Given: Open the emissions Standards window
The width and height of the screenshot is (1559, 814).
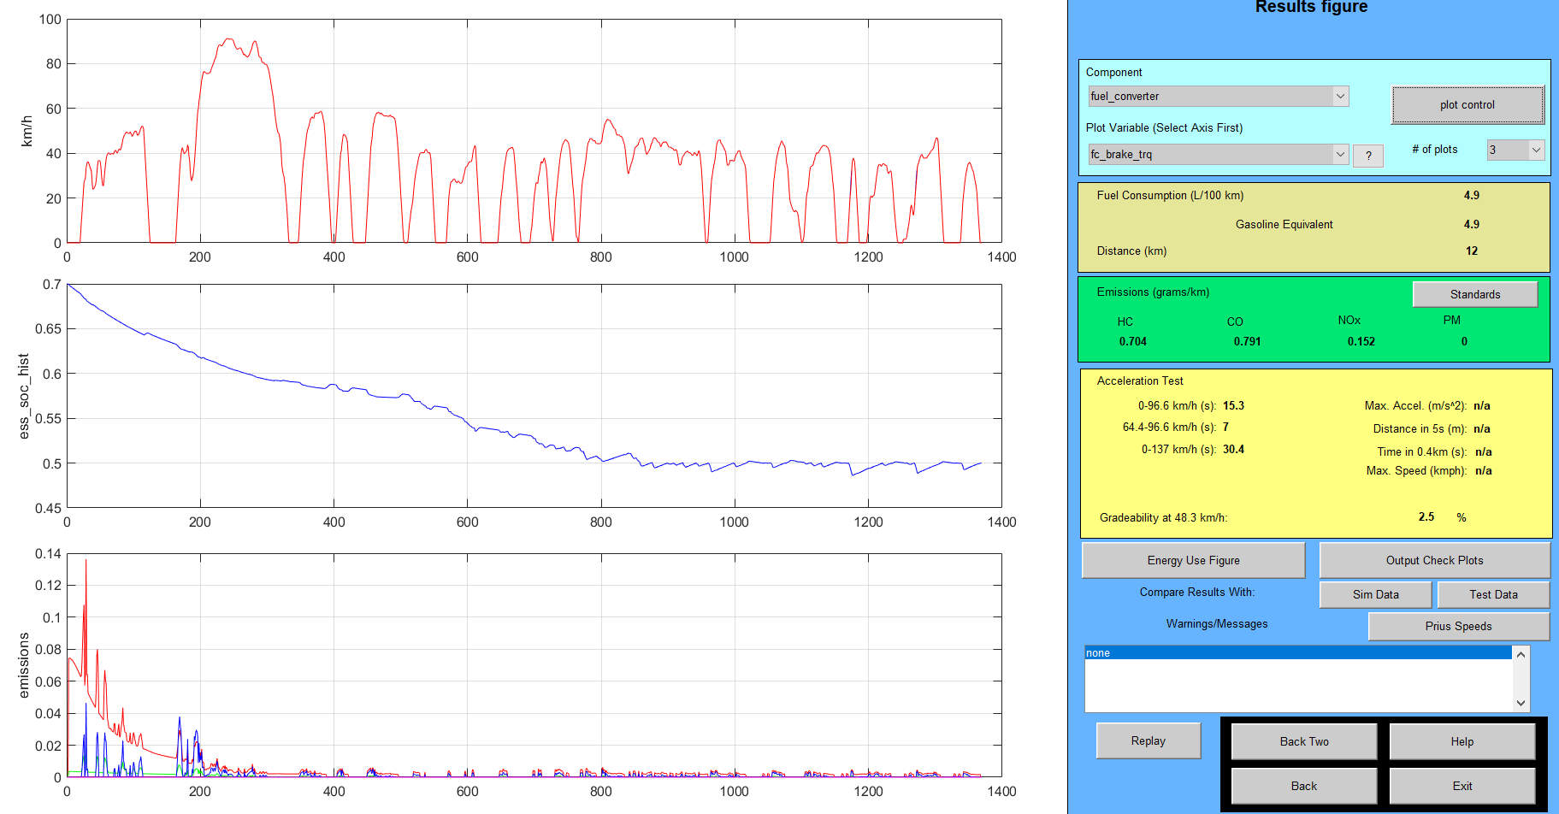Looking at the screenshot, I should 1474,294.
